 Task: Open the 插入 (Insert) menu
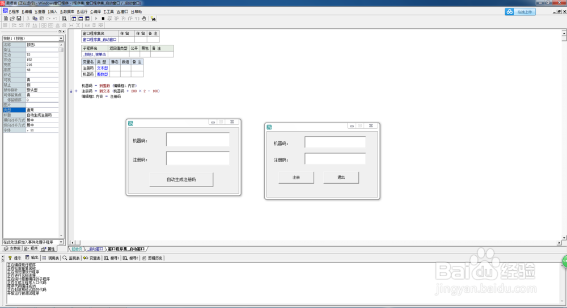53,12
